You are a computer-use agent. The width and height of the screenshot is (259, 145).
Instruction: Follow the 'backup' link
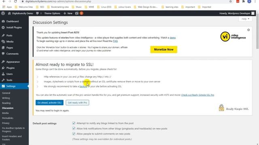(x=83, y=87)
